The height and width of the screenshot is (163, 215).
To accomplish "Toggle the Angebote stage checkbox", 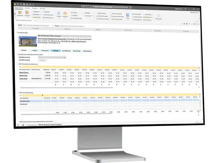I will 63,29.
